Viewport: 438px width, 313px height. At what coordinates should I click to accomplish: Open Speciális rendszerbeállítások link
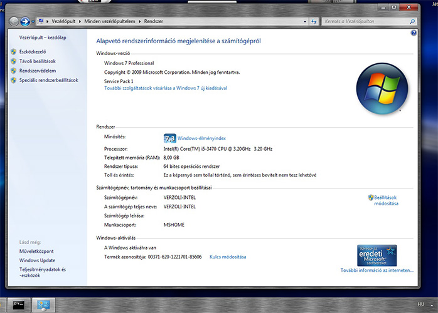(48, 80)
